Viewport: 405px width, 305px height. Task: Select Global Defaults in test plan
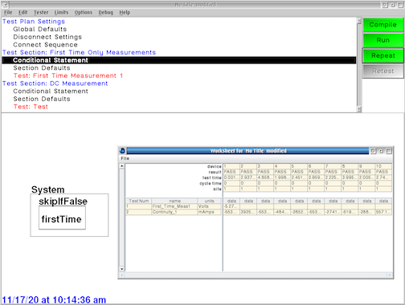click(40, 29)
